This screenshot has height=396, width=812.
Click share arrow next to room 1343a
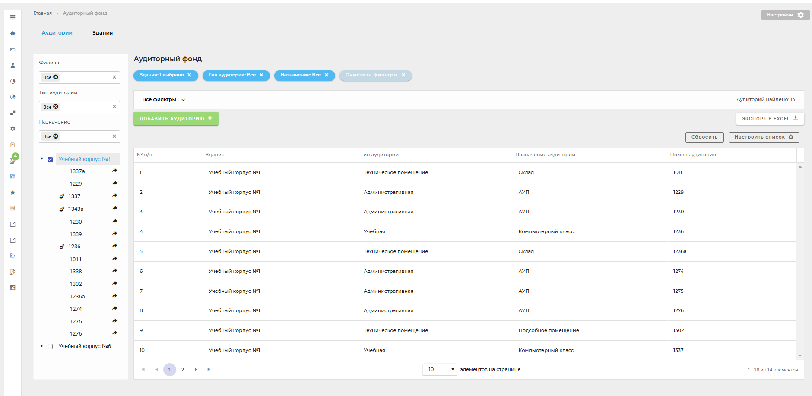click(115, 208)
